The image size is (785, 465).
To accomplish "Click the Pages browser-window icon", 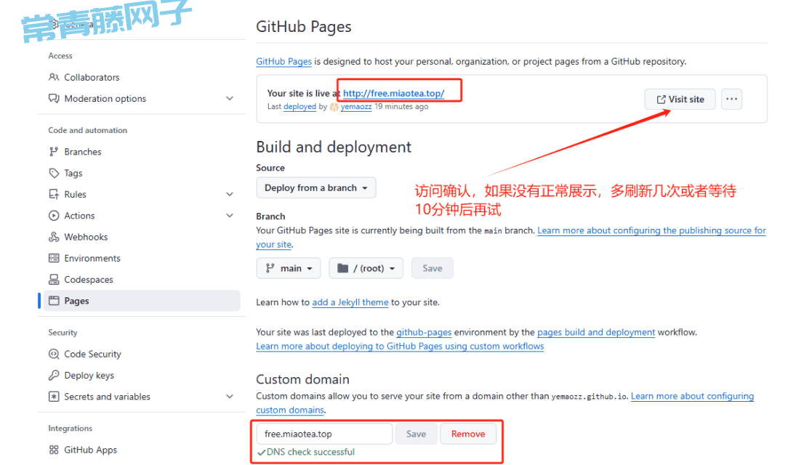I will coord(54,301).
